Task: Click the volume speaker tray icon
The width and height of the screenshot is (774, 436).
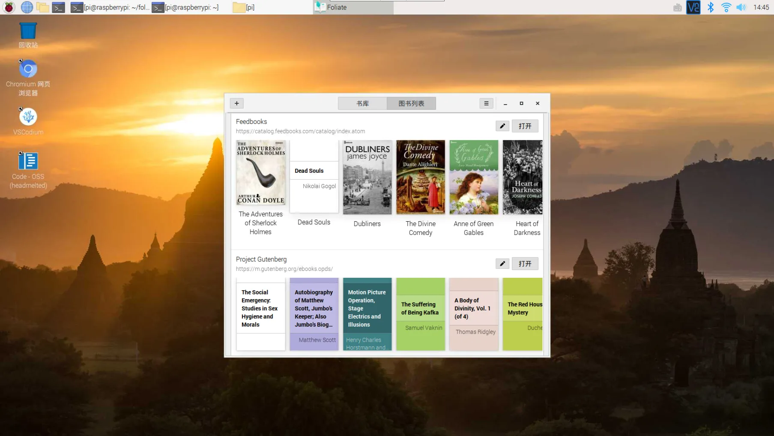Action: click(741, 7)
